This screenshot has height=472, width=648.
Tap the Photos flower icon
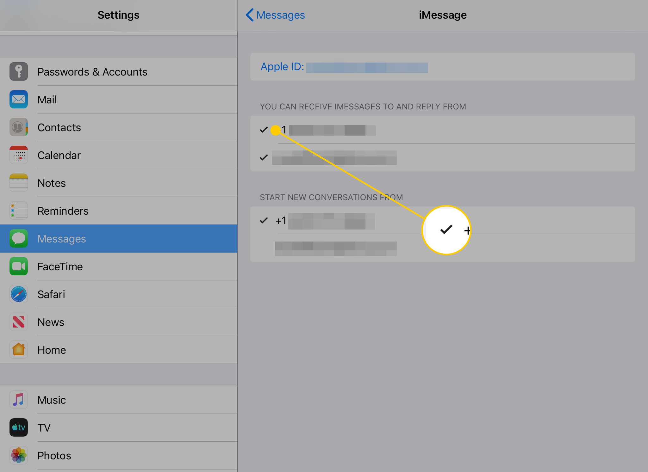(19, 455)
